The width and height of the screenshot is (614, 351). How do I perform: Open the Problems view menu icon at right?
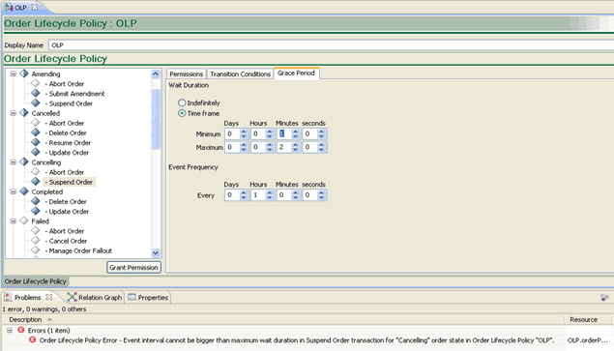[604, 298]
